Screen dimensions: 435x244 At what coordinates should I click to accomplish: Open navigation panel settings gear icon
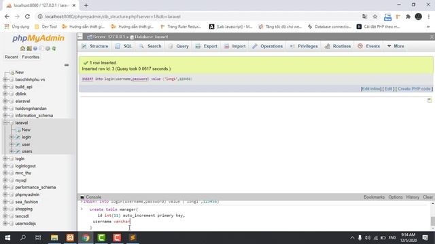click(x=48, y=48)
